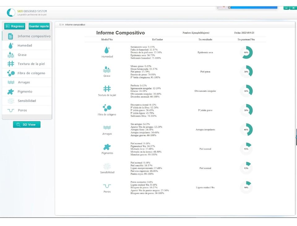297x226 pixels.
Task: Click sidebar Poros curve icon
Action: pos(11,110)
